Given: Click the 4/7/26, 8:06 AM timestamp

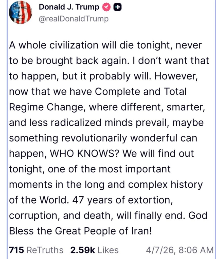Looking at the screenshot, I should (x=179, y=250).
